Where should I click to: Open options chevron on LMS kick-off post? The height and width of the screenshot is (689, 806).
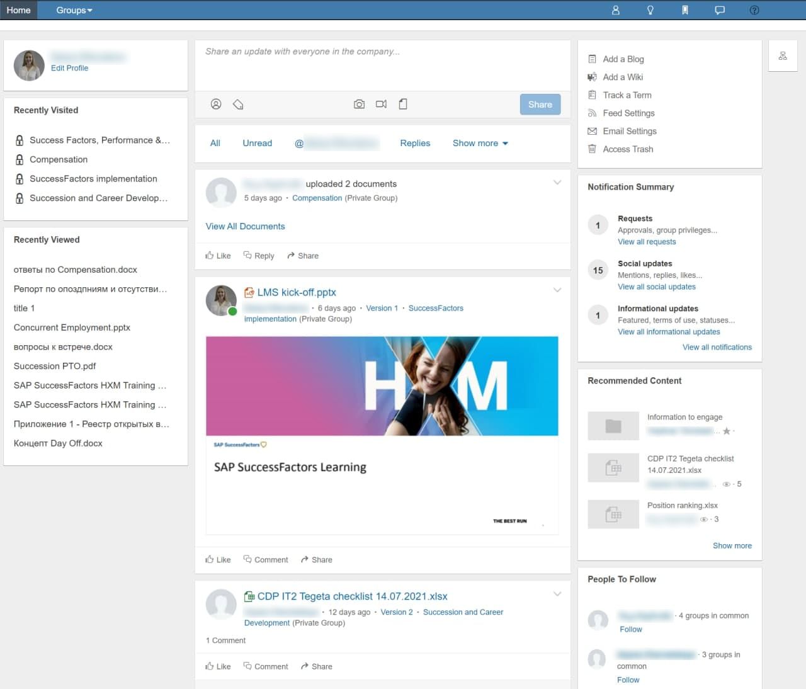tap(557, 290)
